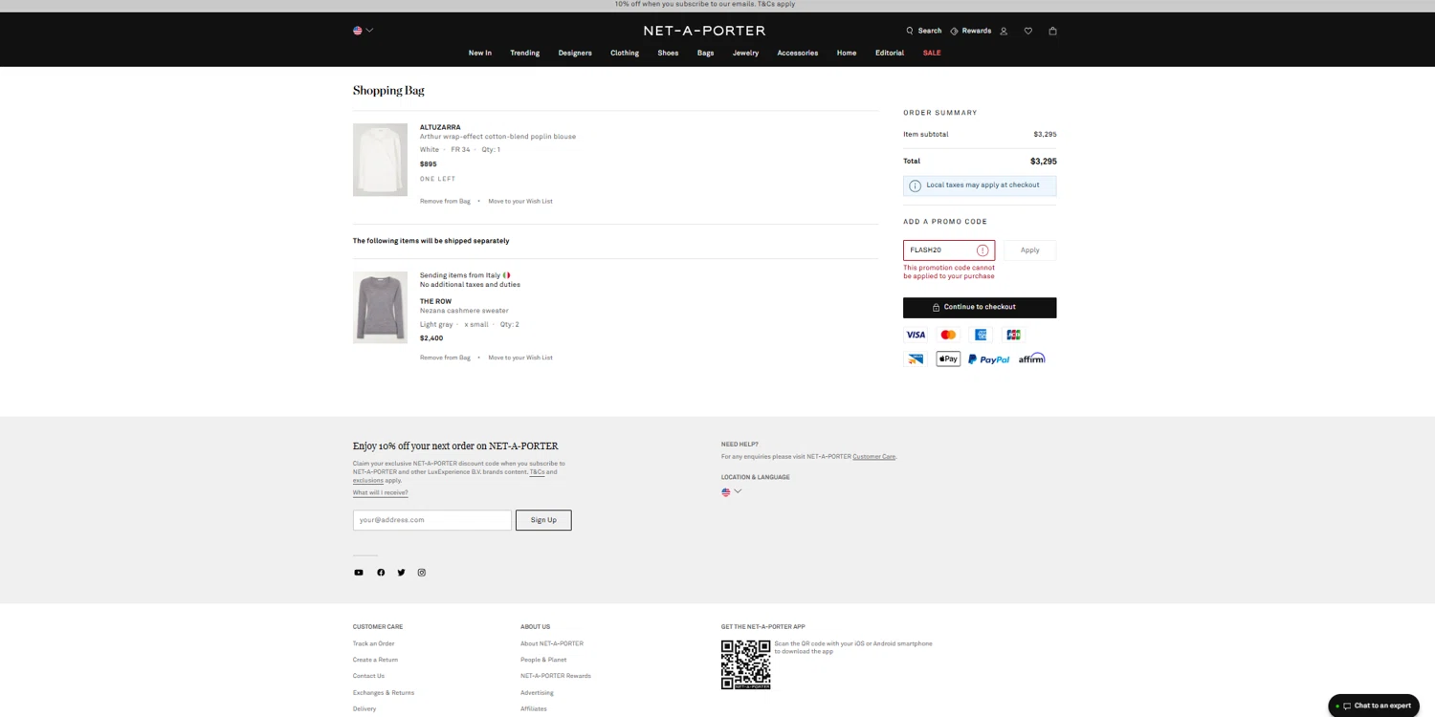Click the app download QR code
This screenshot has height=717, width=1435.
click(745, 664)
